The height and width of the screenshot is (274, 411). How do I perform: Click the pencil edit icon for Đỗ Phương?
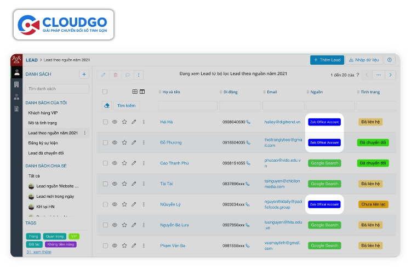point(134,142)
